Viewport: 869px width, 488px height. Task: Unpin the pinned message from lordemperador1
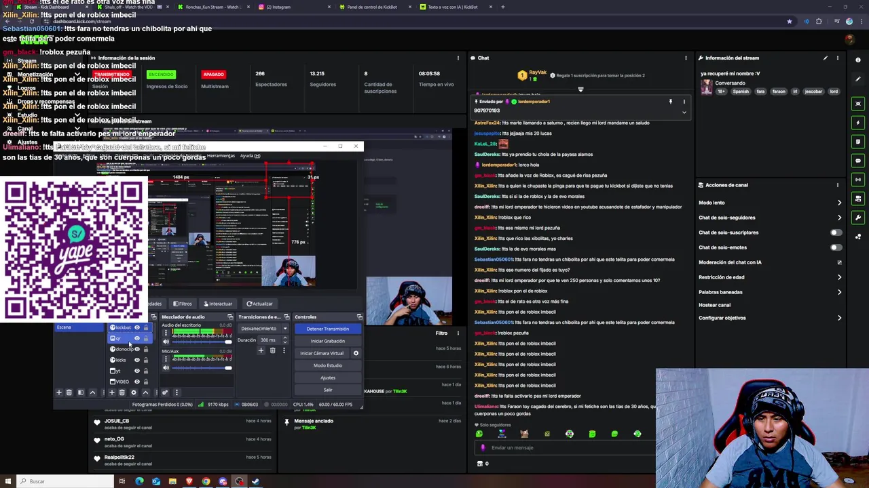tap(671, 102)
